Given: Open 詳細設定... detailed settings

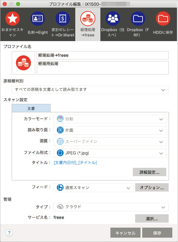Looking at the screenshot, I should click(x=150, y=172).
